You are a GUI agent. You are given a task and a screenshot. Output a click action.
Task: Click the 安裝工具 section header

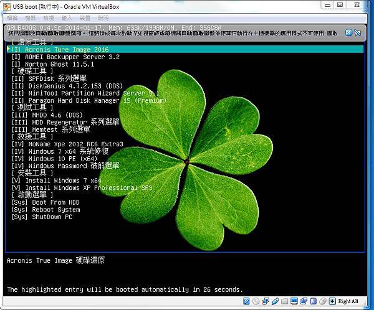point(32,173)
